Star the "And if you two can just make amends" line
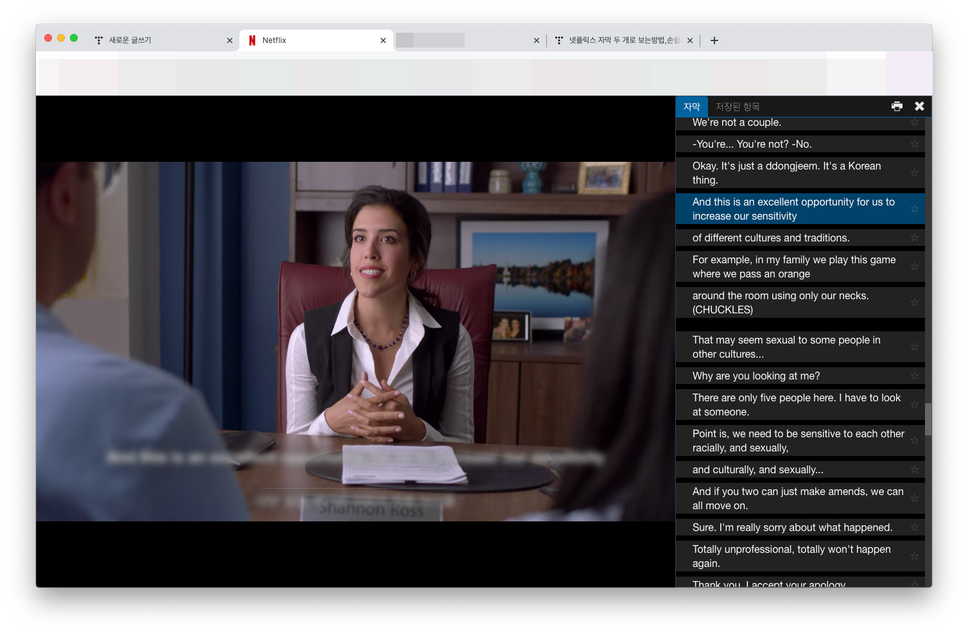The height and width of the screenshot is (635, 968). point(915,498)
